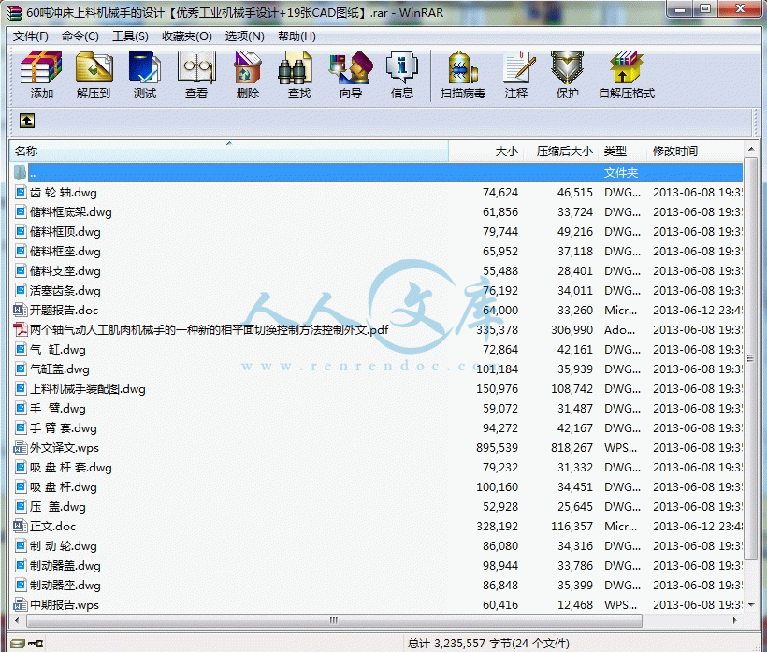Viewport: 767px width, 652px height.
Task: Sort by the 大小 column header
Action: tap(485, 152)
